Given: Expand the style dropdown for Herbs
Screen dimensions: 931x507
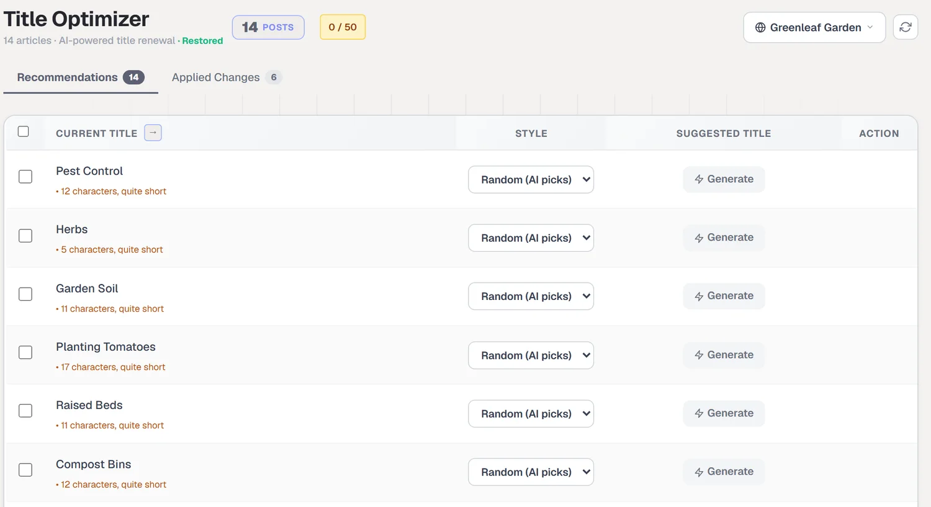Looking at the screenshot, I should point(531,238).
